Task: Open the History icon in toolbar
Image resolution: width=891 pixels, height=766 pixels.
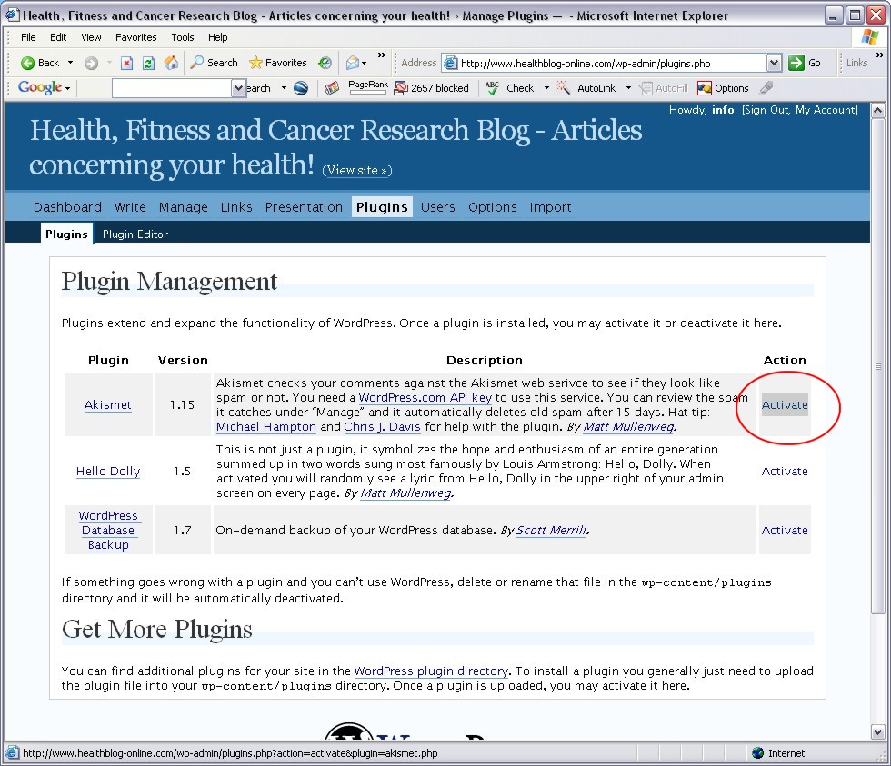Action: coord(325,63)
